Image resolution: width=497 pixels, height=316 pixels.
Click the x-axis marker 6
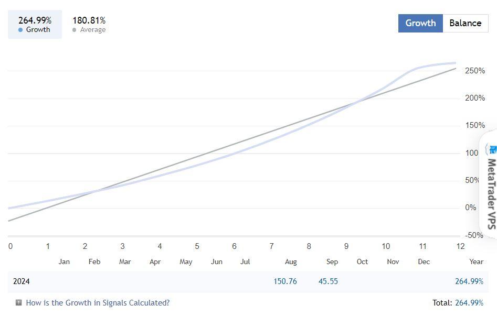pyautogui.click(x=234, y=246)
